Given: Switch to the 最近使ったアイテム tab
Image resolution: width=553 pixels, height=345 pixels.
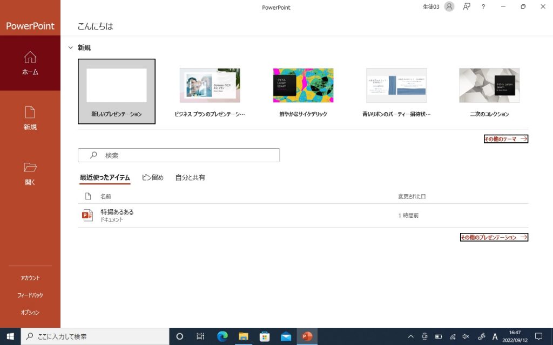Looking at the screenshot, I should [x=105, y=177].
